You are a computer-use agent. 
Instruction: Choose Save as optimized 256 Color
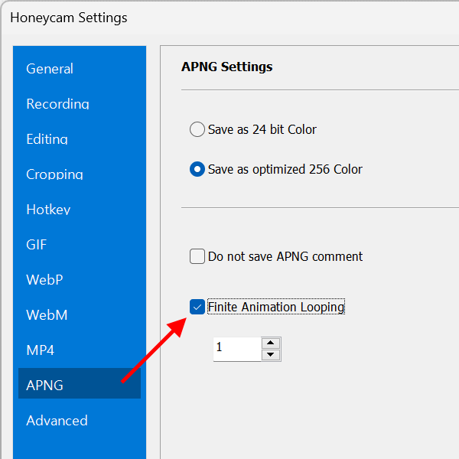[197, 169]
